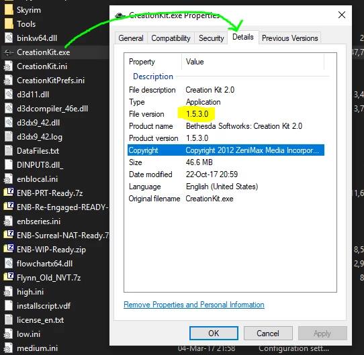
Task: Click the CreationKit.exe application icon in file list
Action: point(9,52)
